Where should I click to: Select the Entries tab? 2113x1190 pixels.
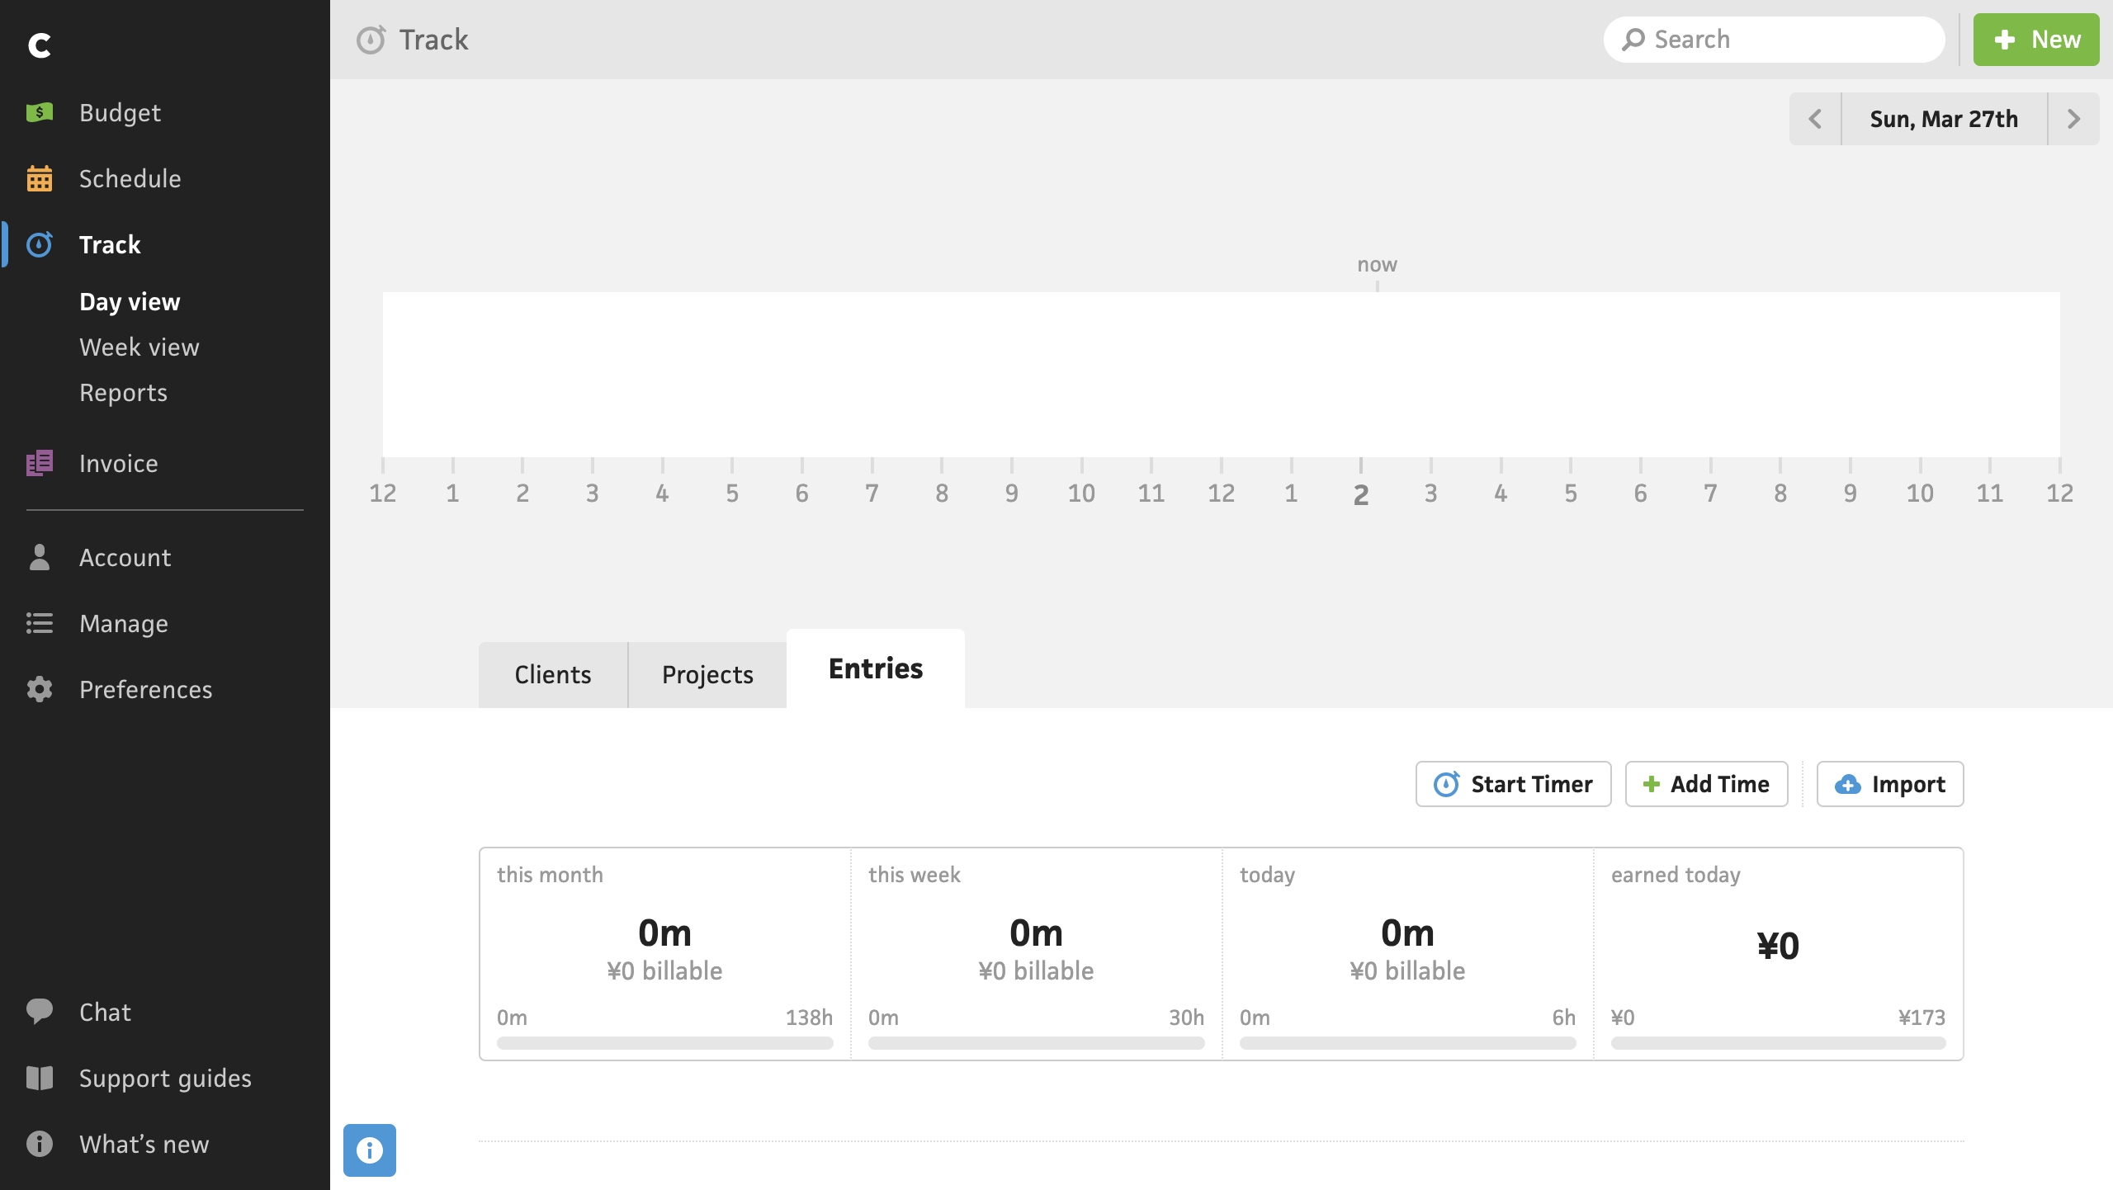(876, 668)
